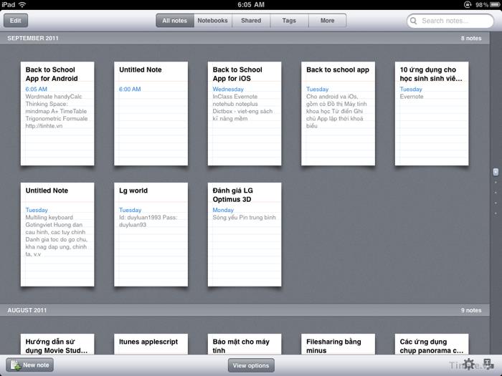Tap the Edit button

[x=16, y=21]
